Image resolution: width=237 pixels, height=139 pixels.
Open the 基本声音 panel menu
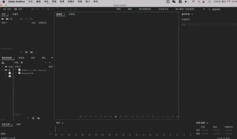click(x=192, y=14)
